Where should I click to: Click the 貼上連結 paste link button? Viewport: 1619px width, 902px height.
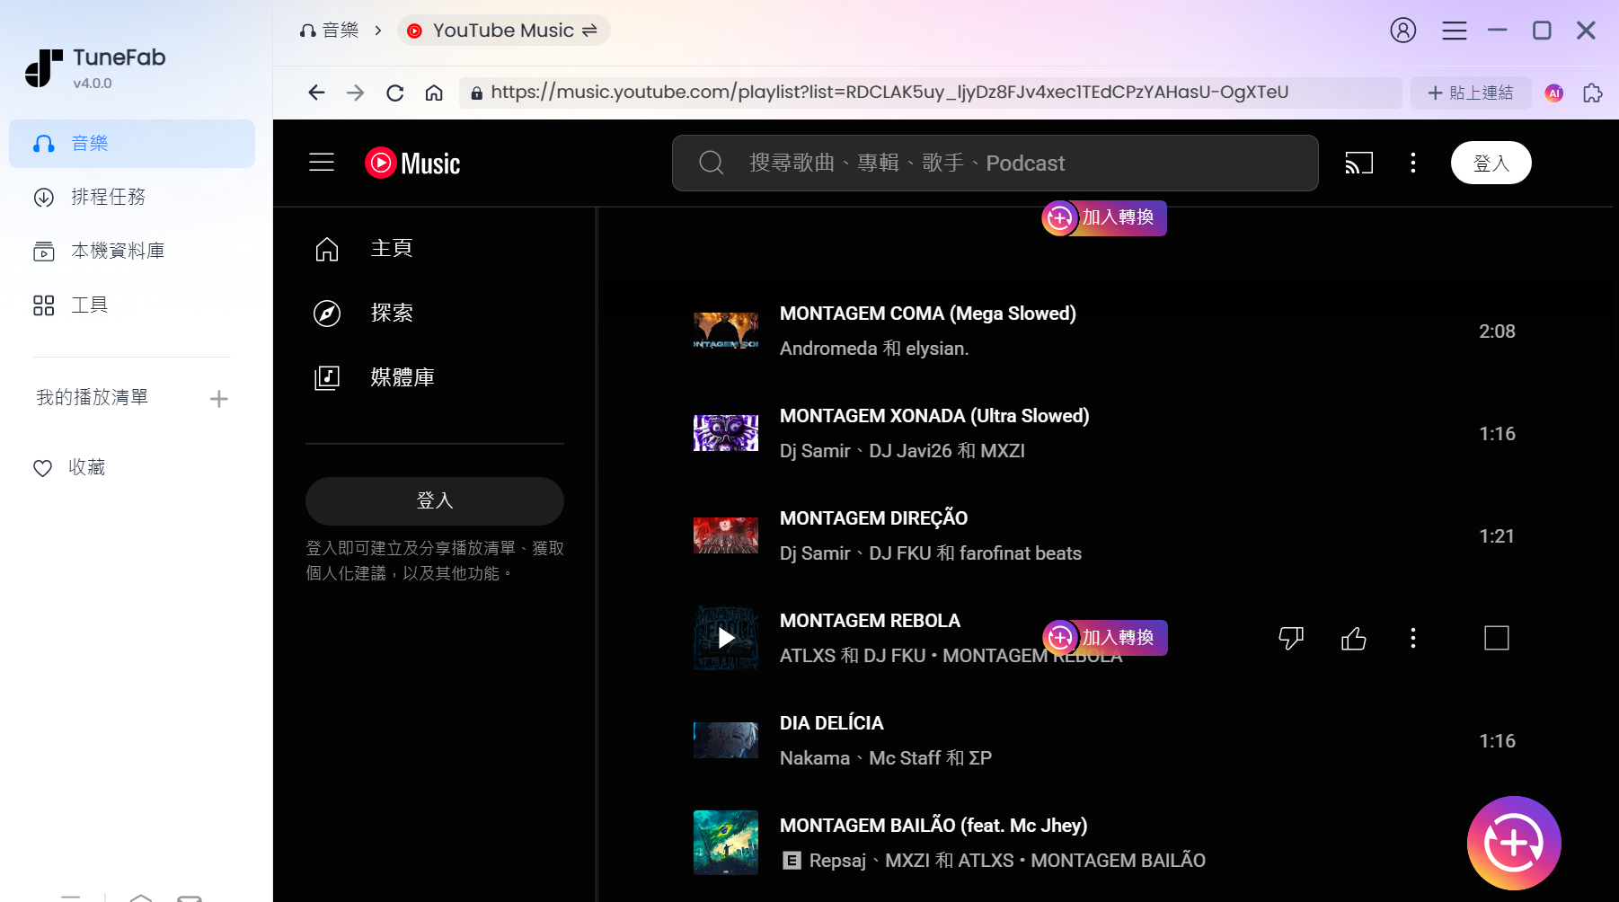1471,93
